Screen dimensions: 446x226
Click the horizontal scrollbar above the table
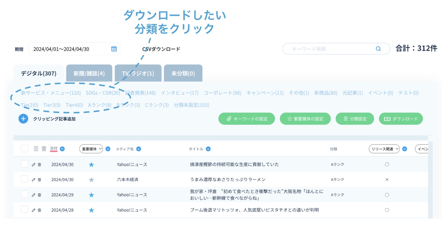(221, 138)
